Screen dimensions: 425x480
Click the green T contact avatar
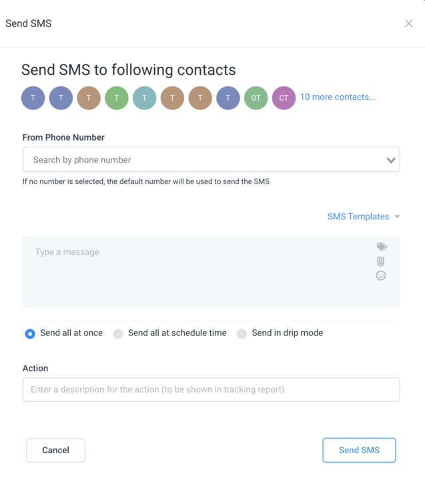pyautogui.click(x=116, y=98)
